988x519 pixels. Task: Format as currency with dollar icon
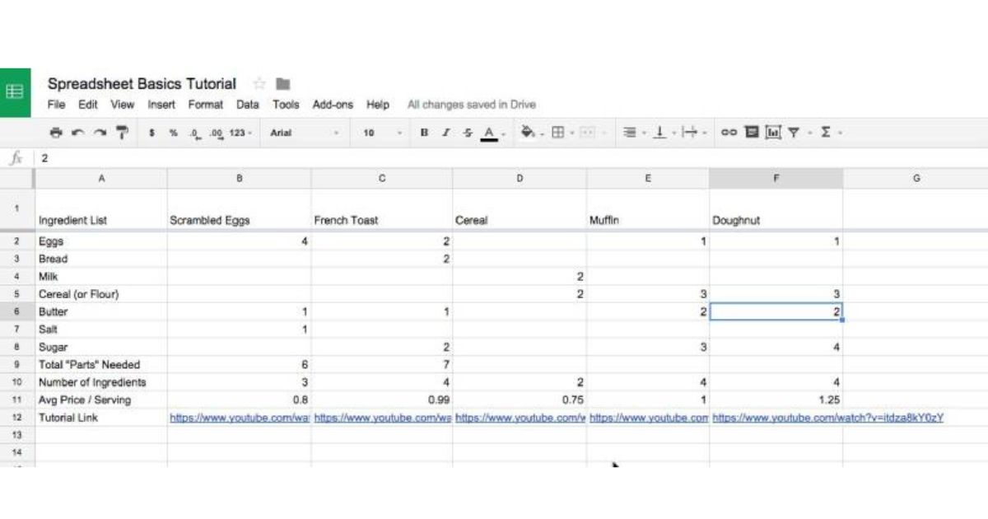(x=152, y=133)
